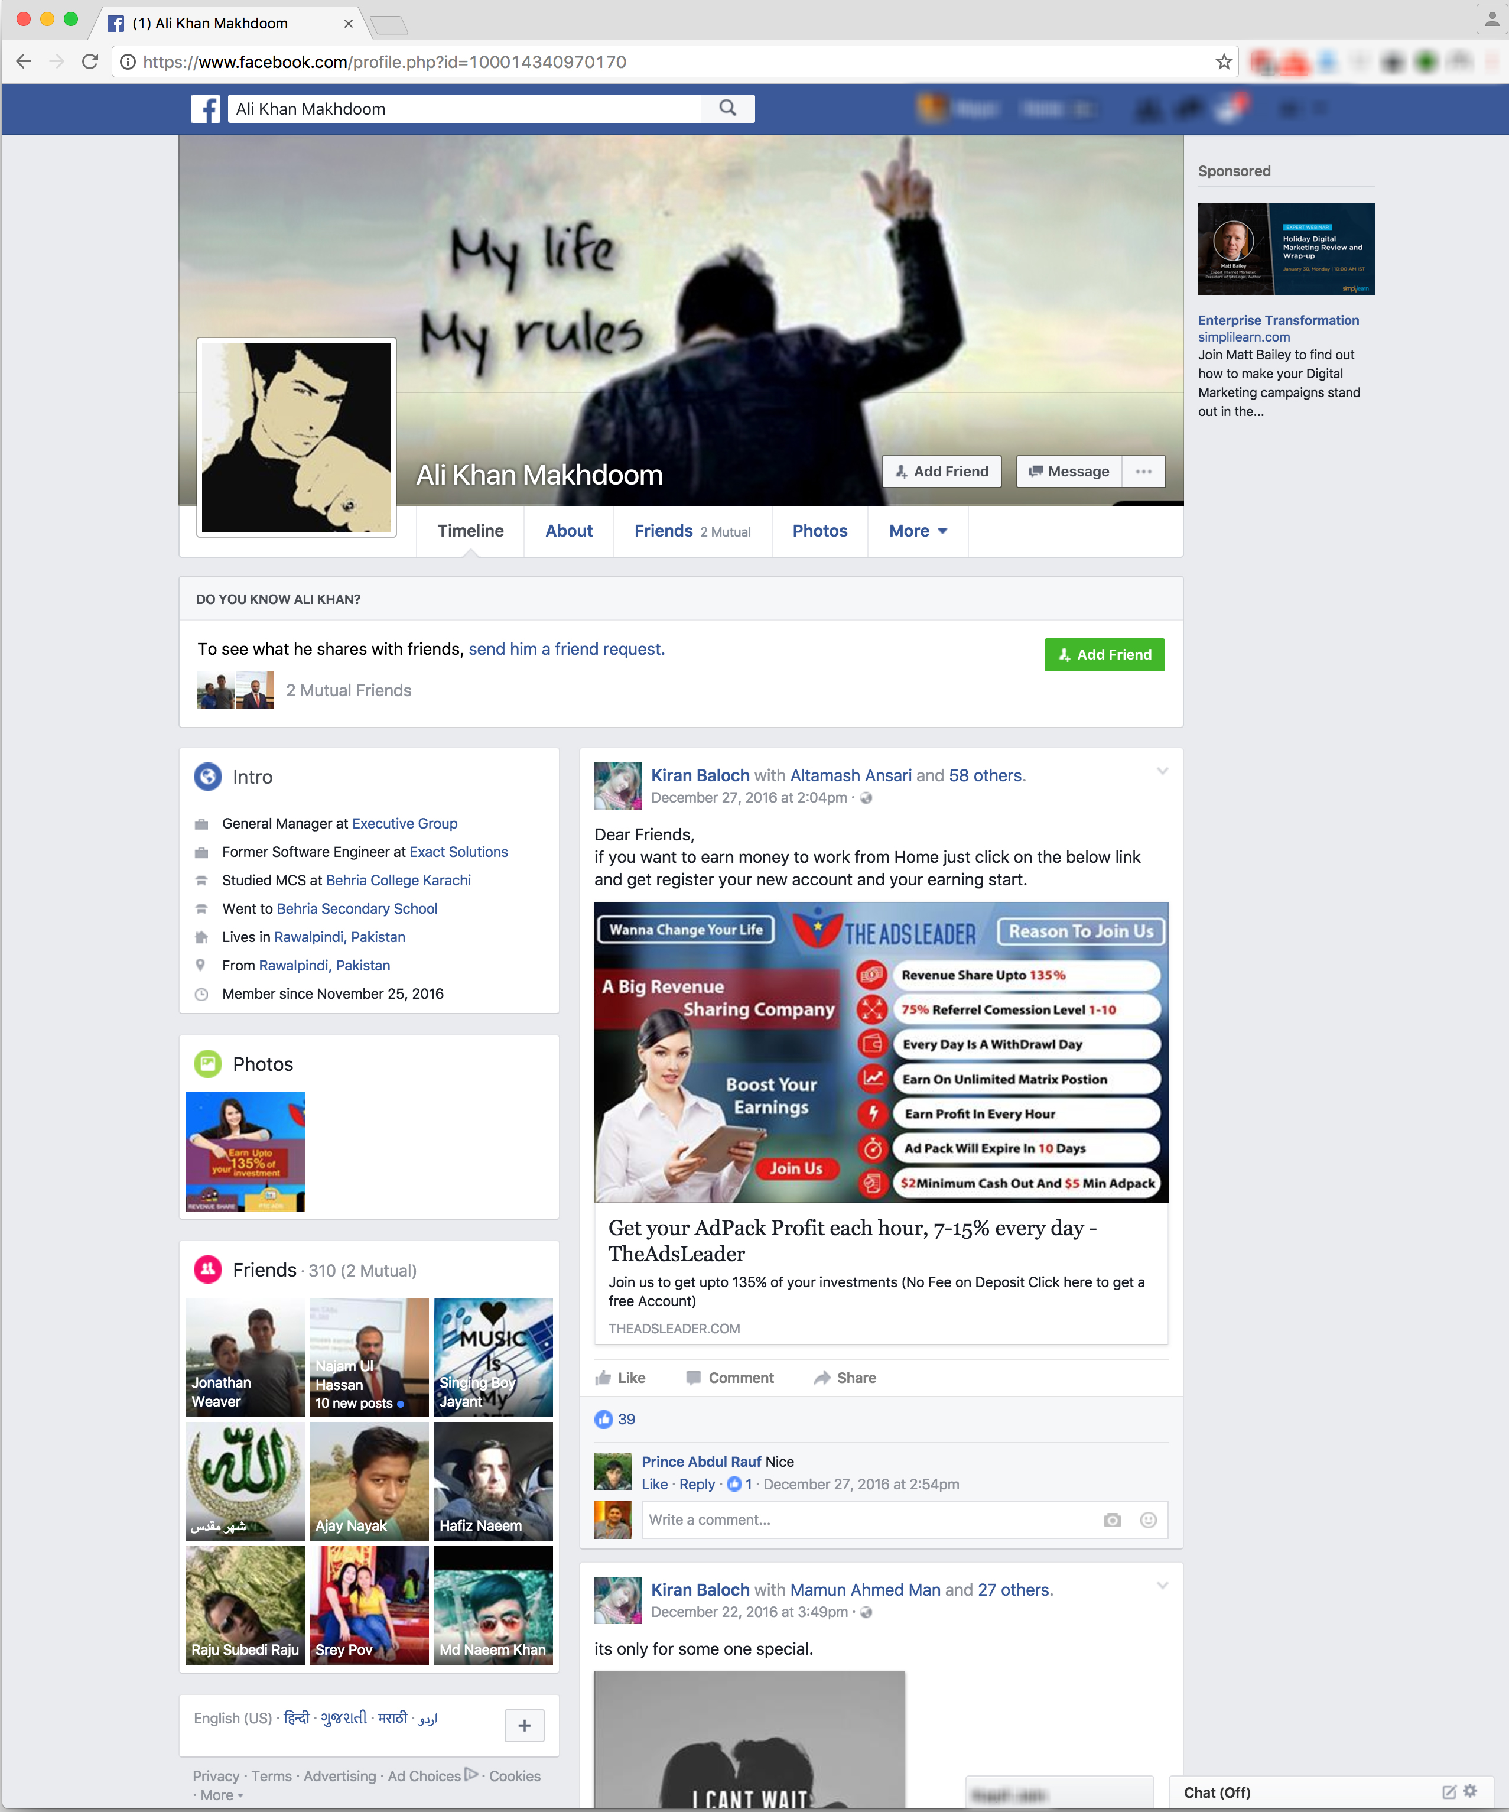Viewport: 1509px width, 1812px height.
Task: Open the sponsored Holiday Digital Marketing ad image
Action: [x=1286, y=249]
